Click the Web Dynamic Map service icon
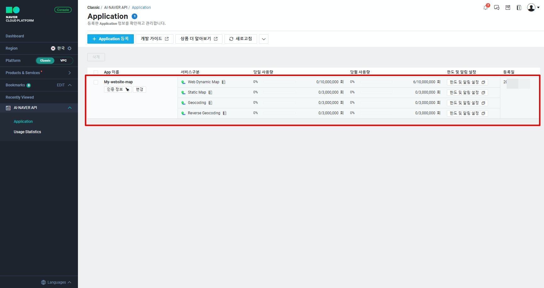The height and width of the screenshot is (288, 544). click(184, 82)
